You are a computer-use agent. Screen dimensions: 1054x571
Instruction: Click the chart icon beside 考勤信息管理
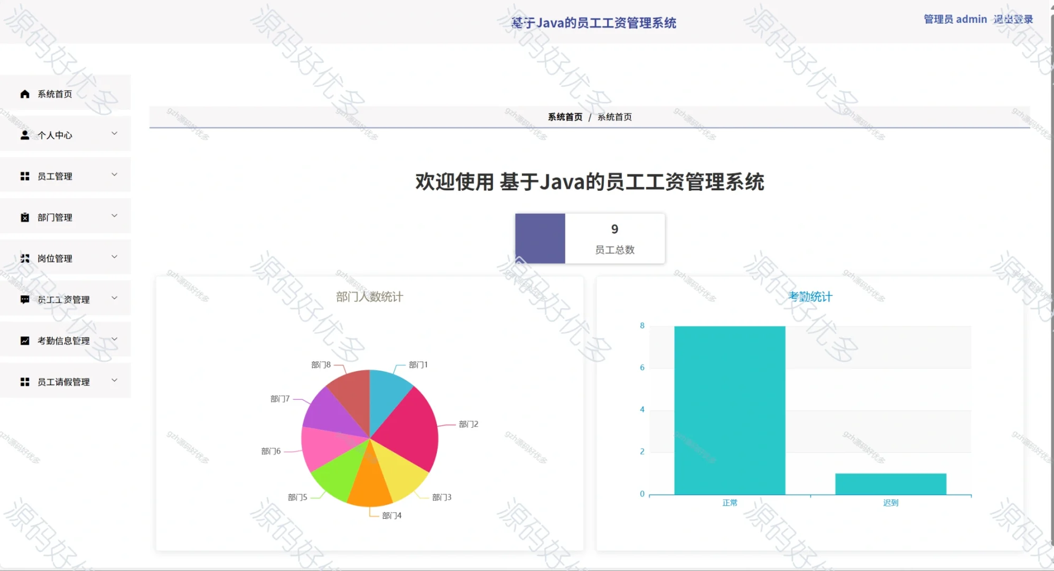(x=24, y=340)
